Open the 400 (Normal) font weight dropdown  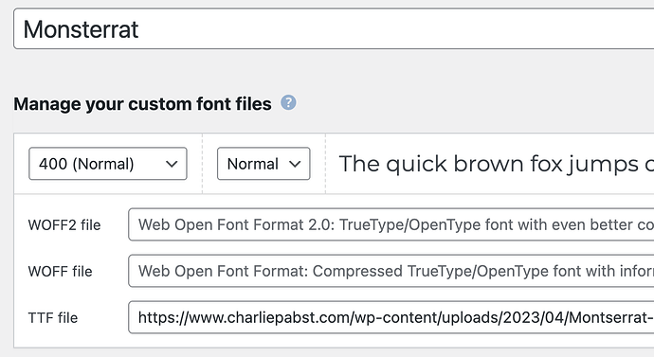pyautogui.click(x=108, y=164)
